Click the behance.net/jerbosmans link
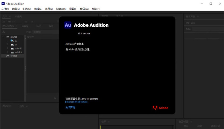 click(76, 102)
